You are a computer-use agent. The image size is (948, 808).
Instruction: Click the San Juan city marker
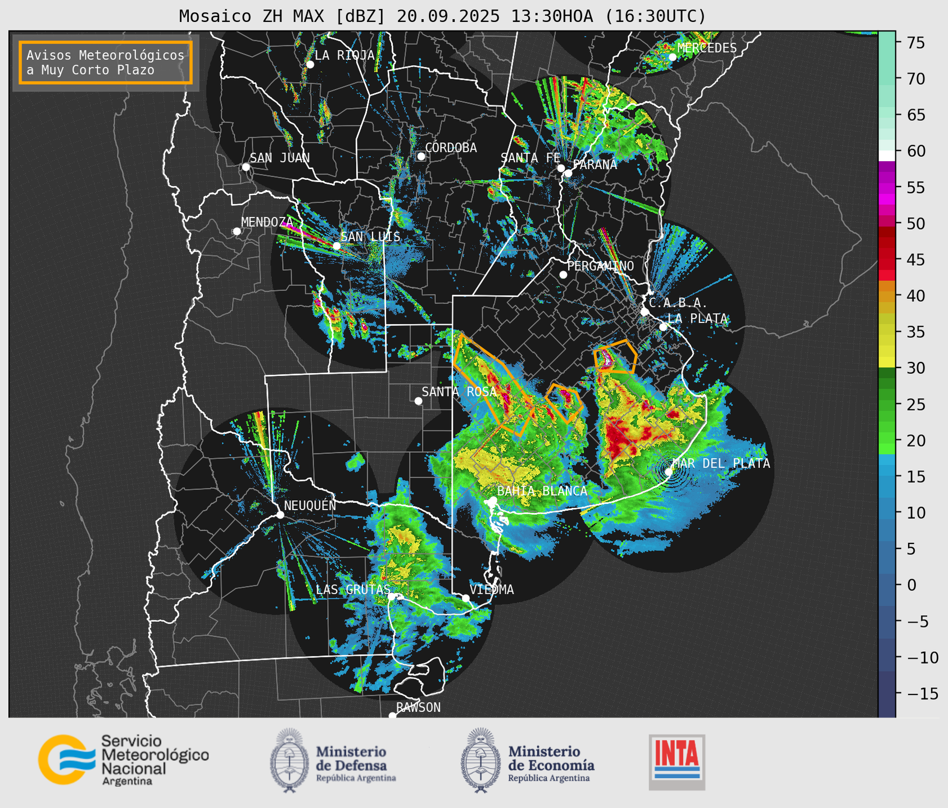pyautogui.click(x=246, y=167)
